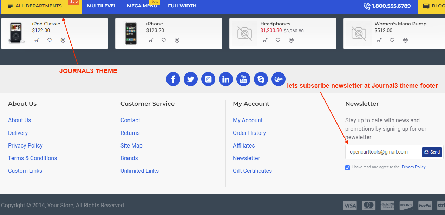Screen dimensions: 445x215
Task: Click the newsletter email input field
Action: coord(384,152)
